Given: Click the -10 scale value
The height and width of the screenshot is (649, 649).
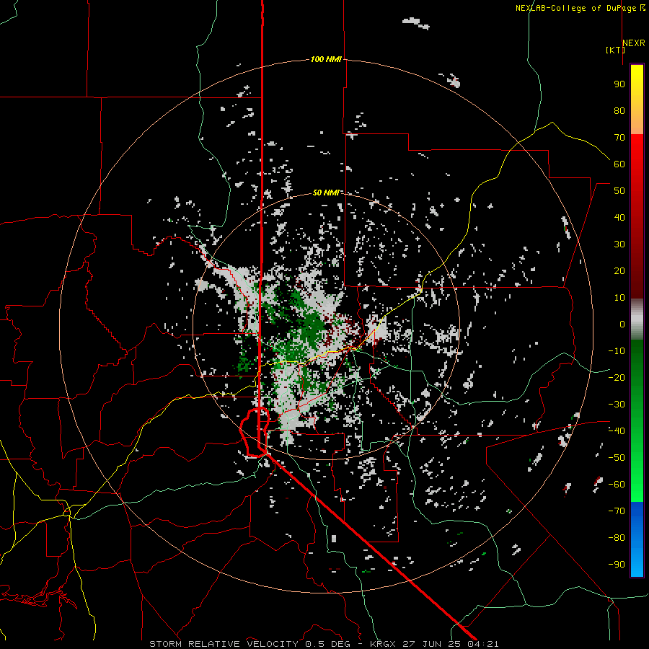Looking at the screenshot, I should pyautogui.click(x=617, y=351).
